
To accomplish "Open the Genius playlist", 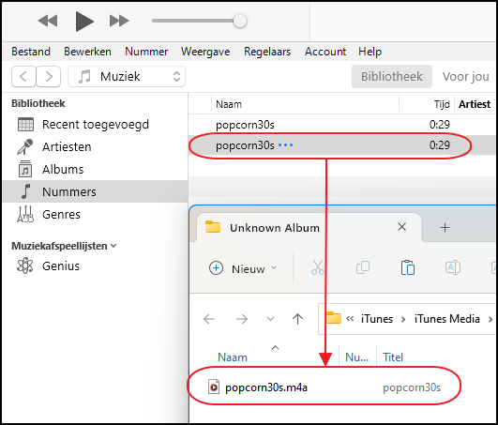I will tap(61, 266).
